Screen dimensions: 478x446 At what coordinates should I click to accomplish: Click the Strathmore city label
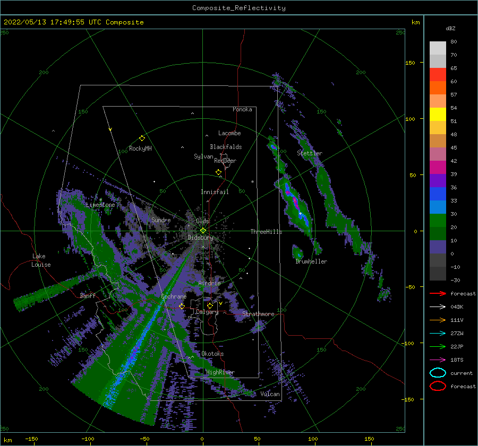coord(258,314)
